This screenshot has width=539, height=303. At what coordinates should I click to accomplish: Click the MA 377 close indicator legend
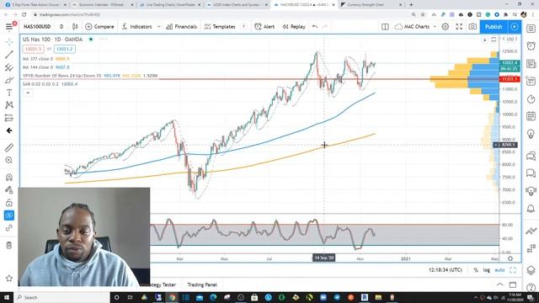(45, 59)
